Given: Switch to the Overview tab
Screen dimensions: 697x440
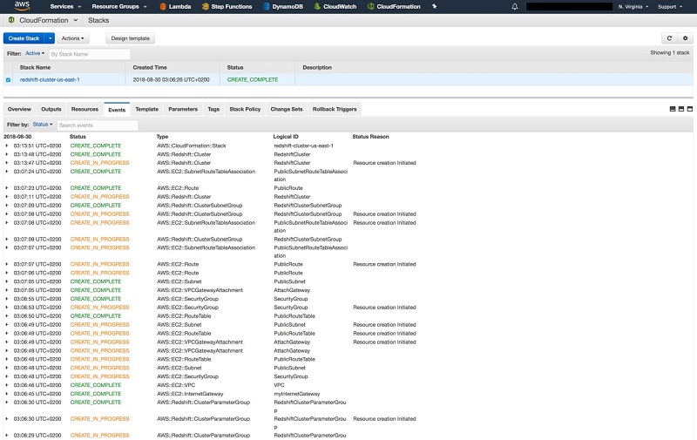Looking at the screenshot, I should point(19,109).
